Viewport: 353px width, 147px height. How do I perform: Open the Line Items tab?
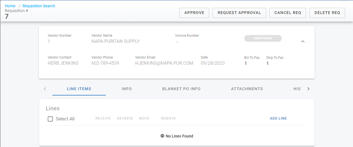pos(79,89)
